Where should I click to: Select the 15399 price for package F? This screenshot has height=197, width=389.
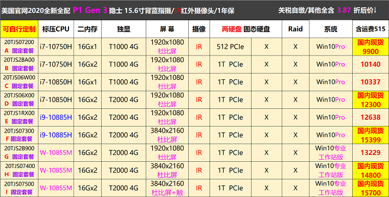(370, 135)
